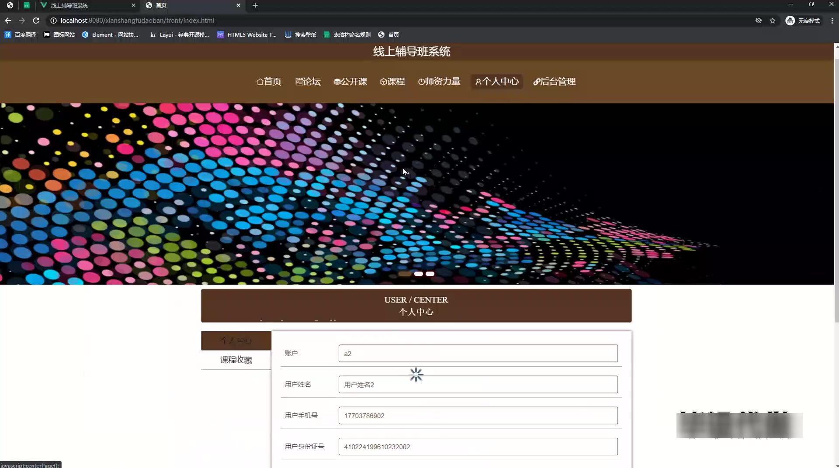Select the 个人中心 sidebar tab
839x468 pixels.
pos(236,341)
